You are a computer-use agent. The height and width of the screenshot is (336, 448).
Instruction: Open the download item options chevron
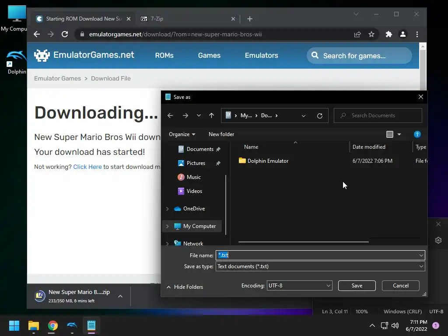pyautogui.click(x=120, y=296)
